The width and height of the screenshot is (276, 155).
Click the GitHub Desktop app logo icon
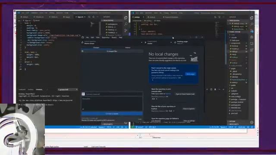pos(82,37)
